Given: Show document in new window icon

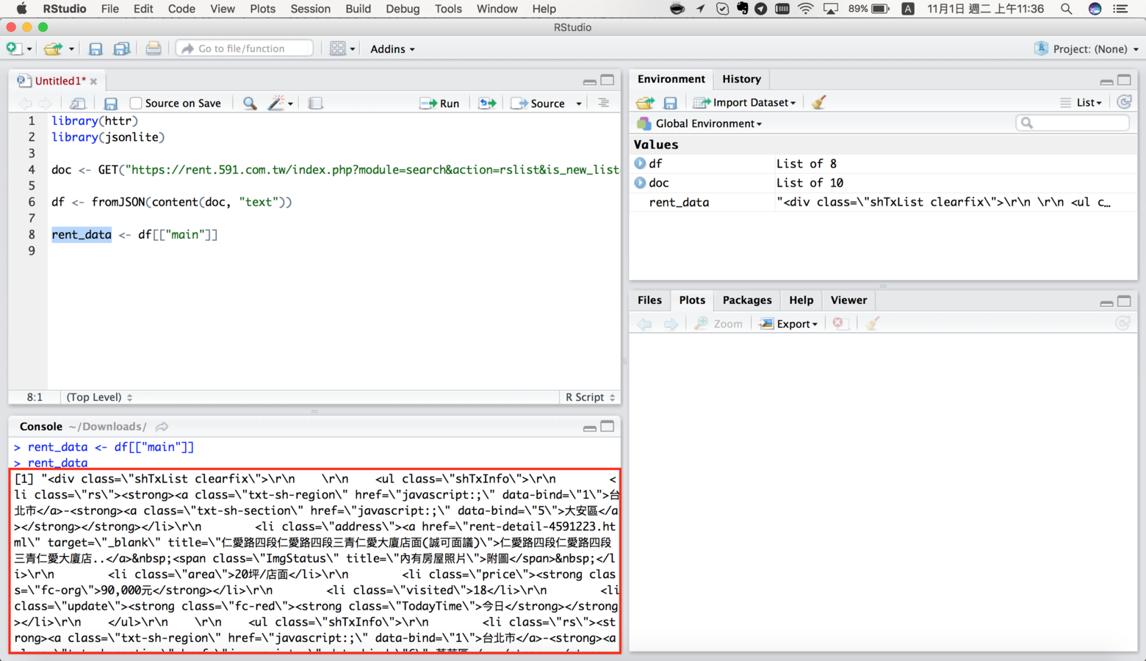Looking at the screenshot, I should [x=78, y=104].
